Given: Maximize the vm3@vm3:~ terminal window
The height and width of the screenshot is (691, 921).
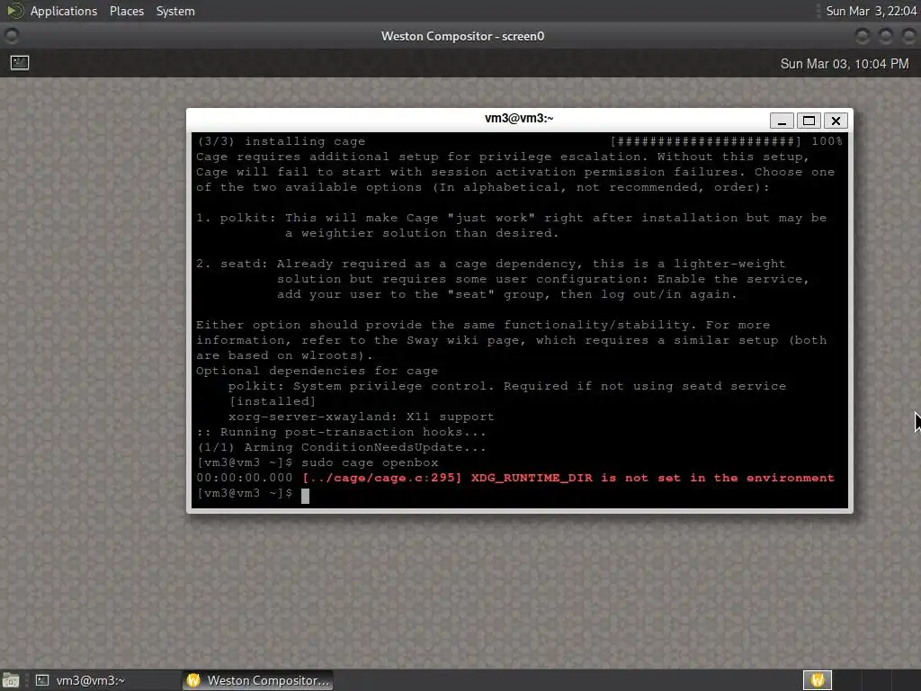Looking at the screenshot, I should (809, 121).
